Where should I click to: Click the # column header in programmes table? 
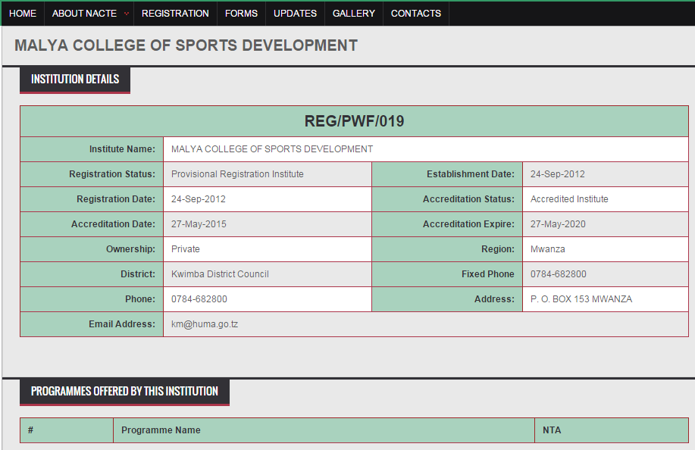click(67, 430)
